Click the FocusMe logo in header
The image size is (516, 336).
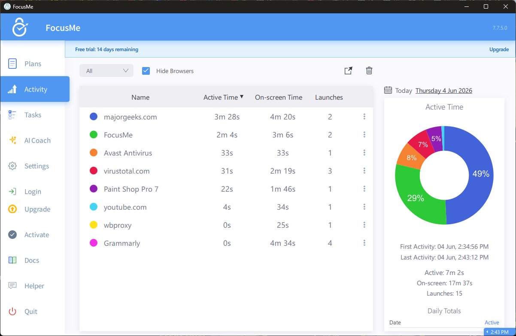pos(19,27)
